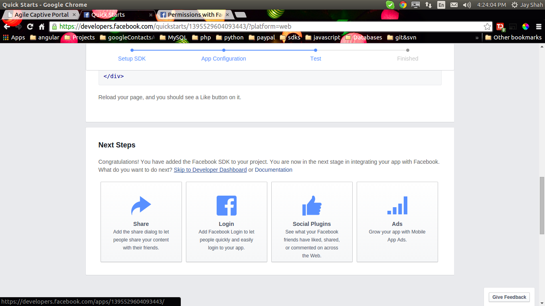Click the green HTTPS padlock icon
545x306 pixels.
tap(55, 27)
